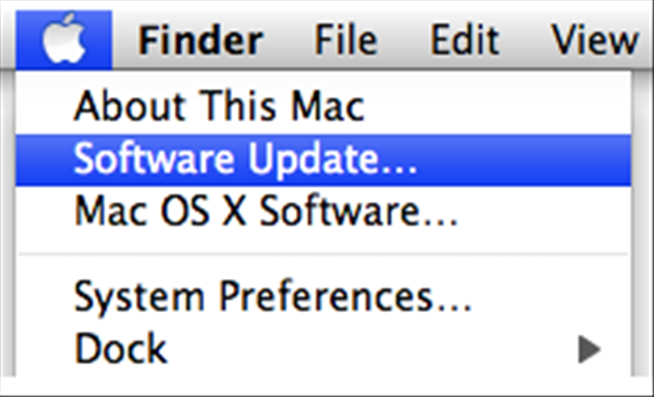Click the bold Finder application name
The height and width of the screenshot is (397, 654).
click(x=201, y=40)
